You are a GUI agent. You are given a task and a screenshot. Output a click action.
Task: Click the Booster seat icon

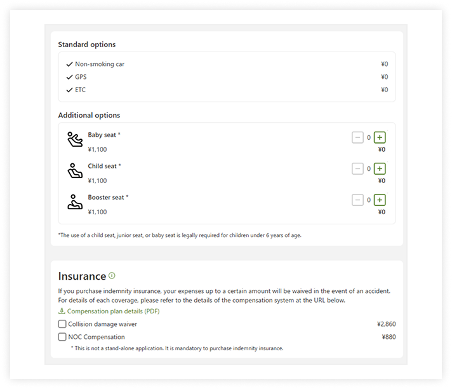click(75, 201)
